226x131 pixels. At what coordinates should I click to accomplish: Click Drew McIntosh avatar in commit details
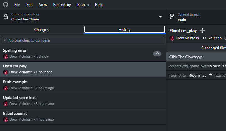172,38
